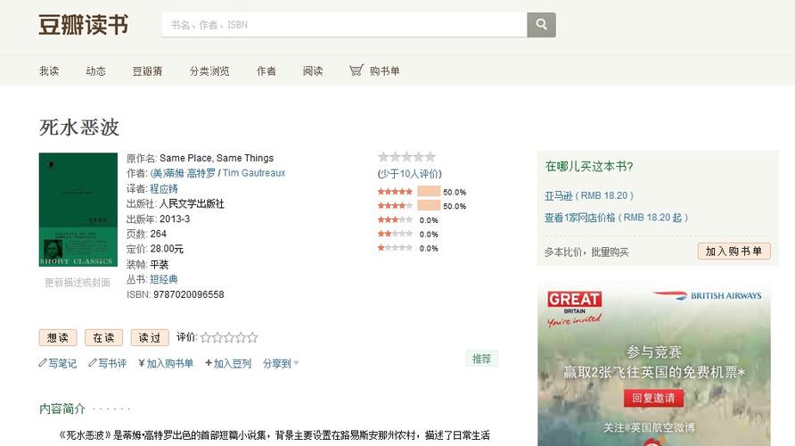The image size is (795, 446).
Task: Click the five-star 50.0% rating bar
Action: tap(429, 191)
